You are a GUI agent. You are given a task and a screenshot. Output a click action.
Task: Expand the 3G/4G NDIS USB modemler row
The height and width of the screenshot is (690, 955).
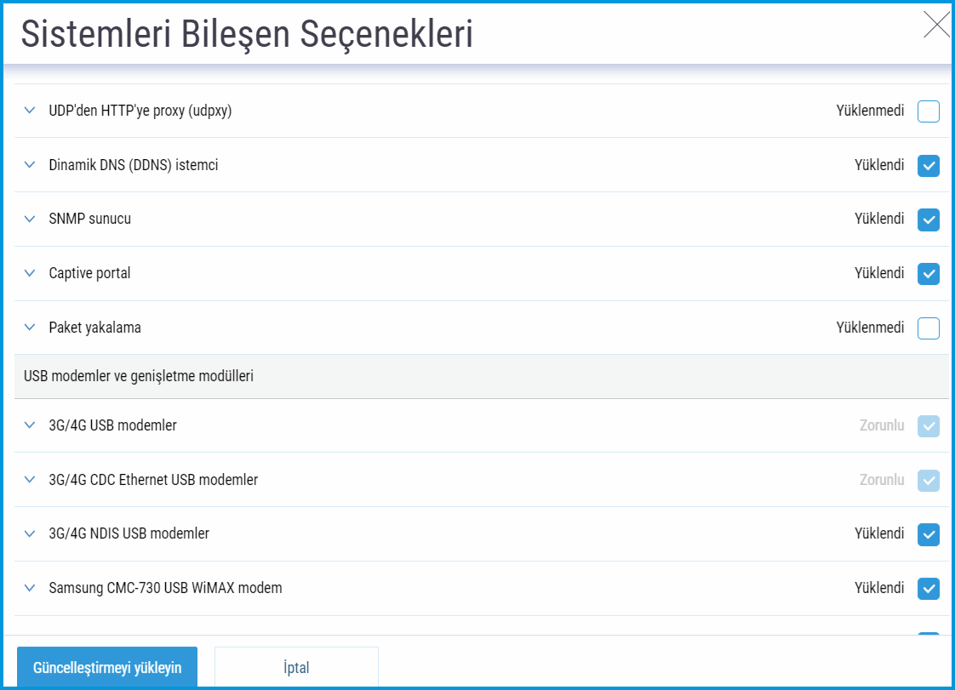(31, 534)
